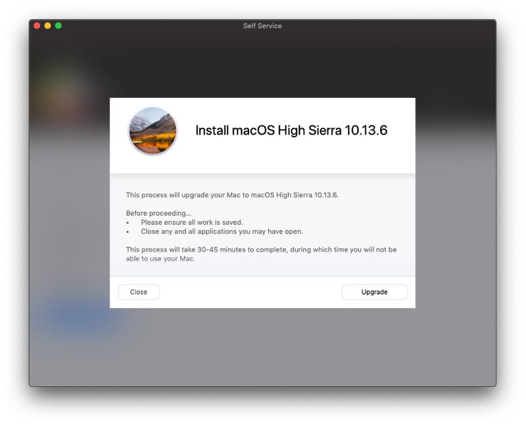The width and height of the screenshot is (526, 426).
Task: Click the Close button in the dialog
Action: [139, 292]
